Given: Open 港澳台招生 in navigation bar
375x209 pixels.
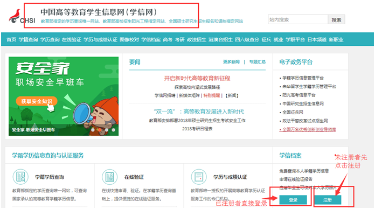Looking at the screenshot, I should pyautogui.click(x=220, y=39).
